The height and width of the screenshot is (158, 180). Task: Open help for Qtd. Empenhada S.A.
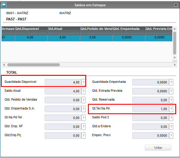click(x=83, y=109)
